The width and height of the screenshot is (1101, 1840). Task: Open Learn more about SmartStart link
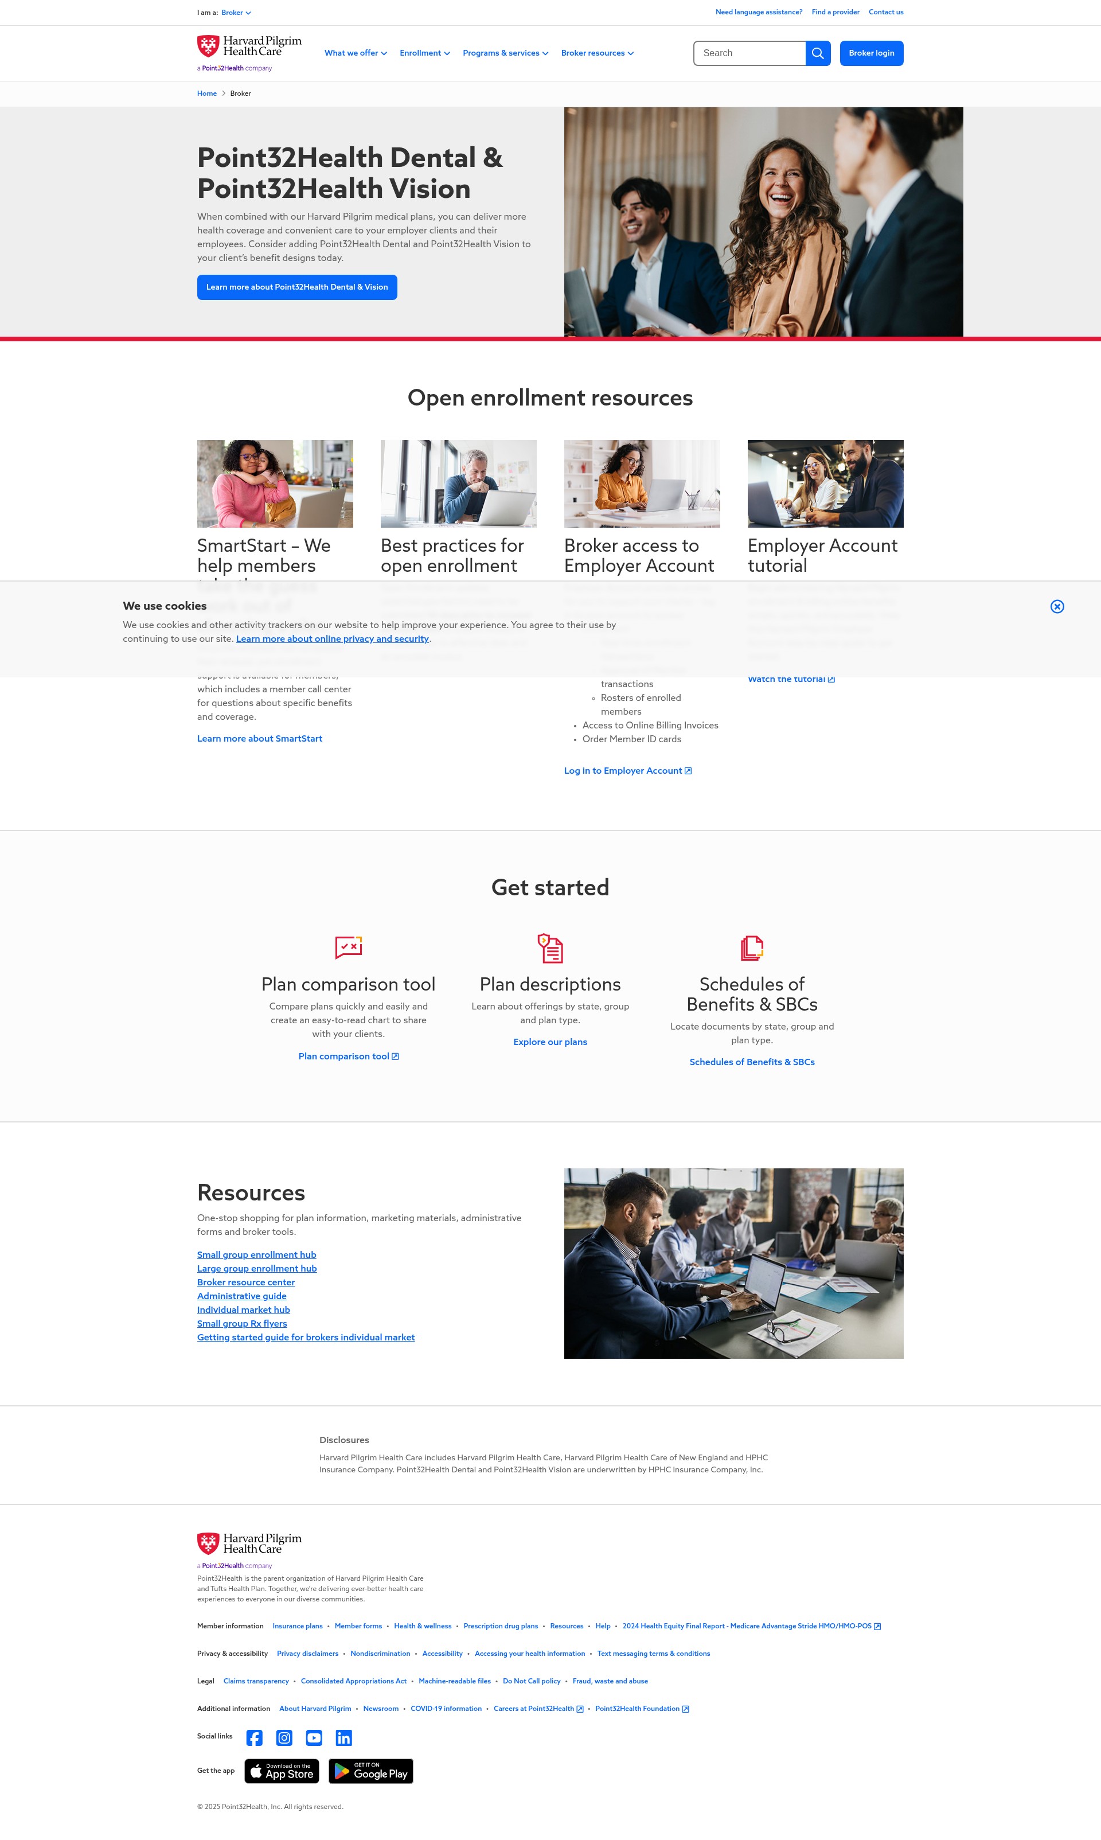[x=260, y=739]
